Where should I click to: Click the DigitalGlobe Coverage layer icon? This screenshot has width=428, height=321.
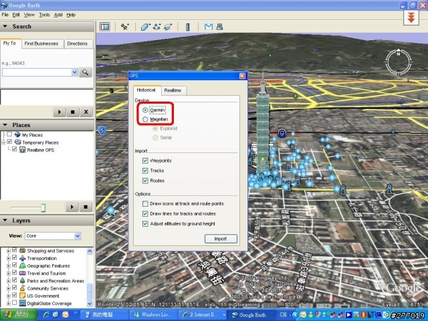(22, 303)
